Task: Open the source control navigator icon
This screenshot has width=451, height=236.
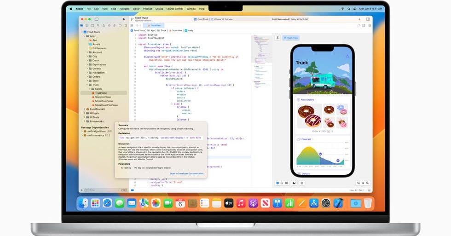Action: coord(87,26)
